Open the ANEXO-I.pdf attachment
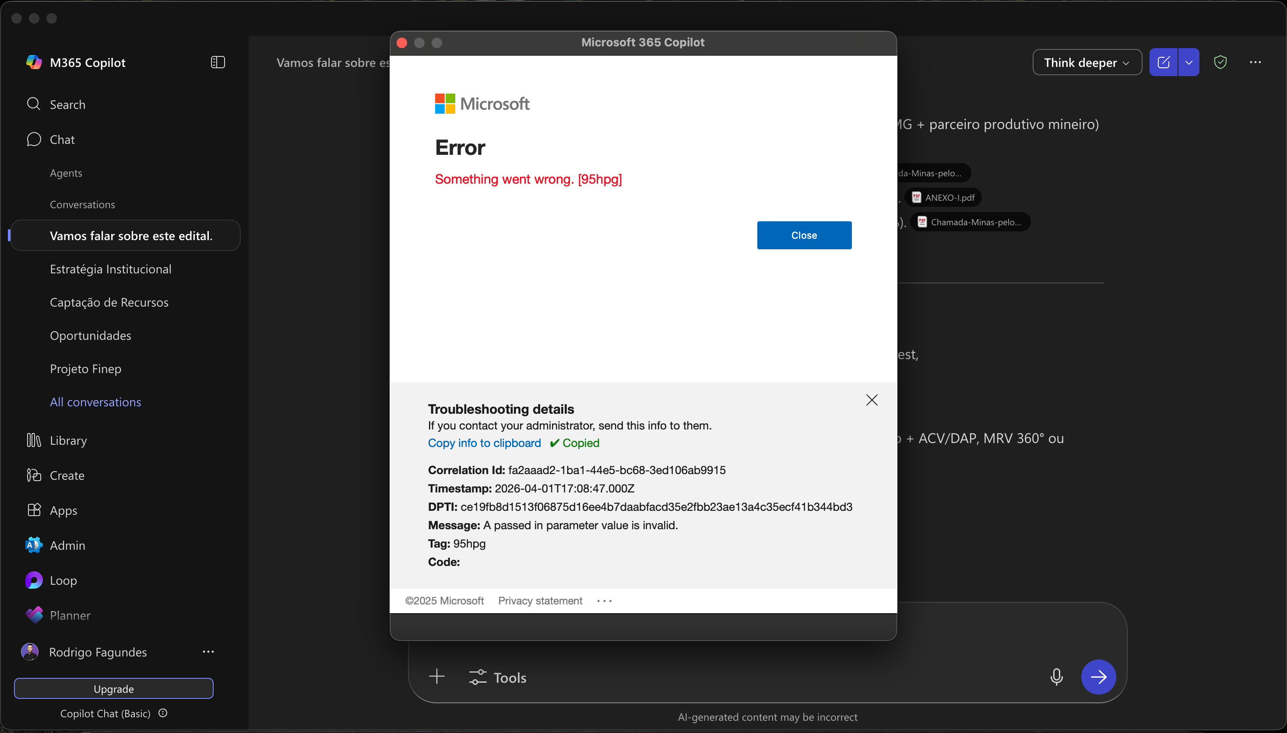Screen dimensions: 1287x733 [x=942, y=197]
